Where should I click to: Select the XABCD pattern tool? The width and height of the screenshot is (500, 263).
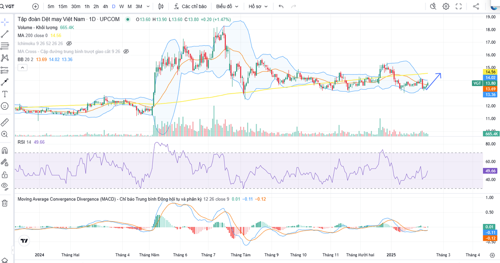point(5,58)
